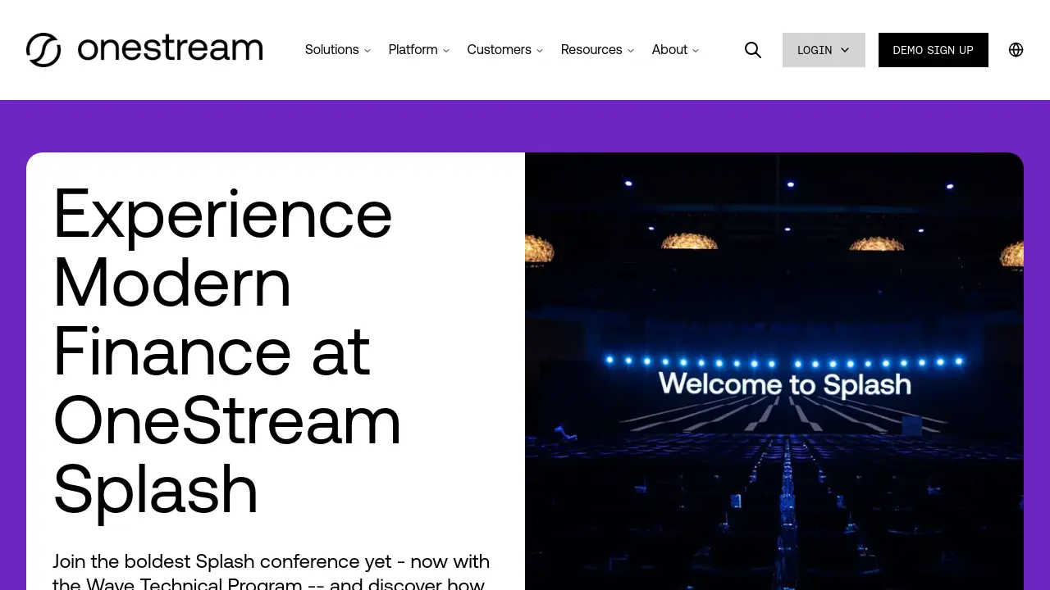Click the Experience Modern Finance headline
The width and height of the screenshot is (1050, 590).
227,351
